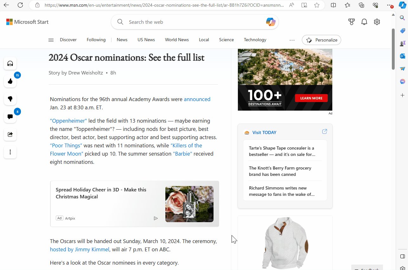This screenshot has width=408, height=270.
Task: Click the address bar URL
Action: (x=164, y=5)
